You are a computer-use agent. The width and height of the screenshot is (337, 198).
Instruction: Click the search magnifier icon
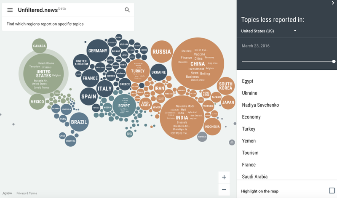pos(127,10)
